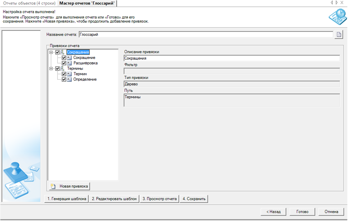
Task: Select the Мастер отчетов 'Глоссарий' tab
Action: point(87,3)
